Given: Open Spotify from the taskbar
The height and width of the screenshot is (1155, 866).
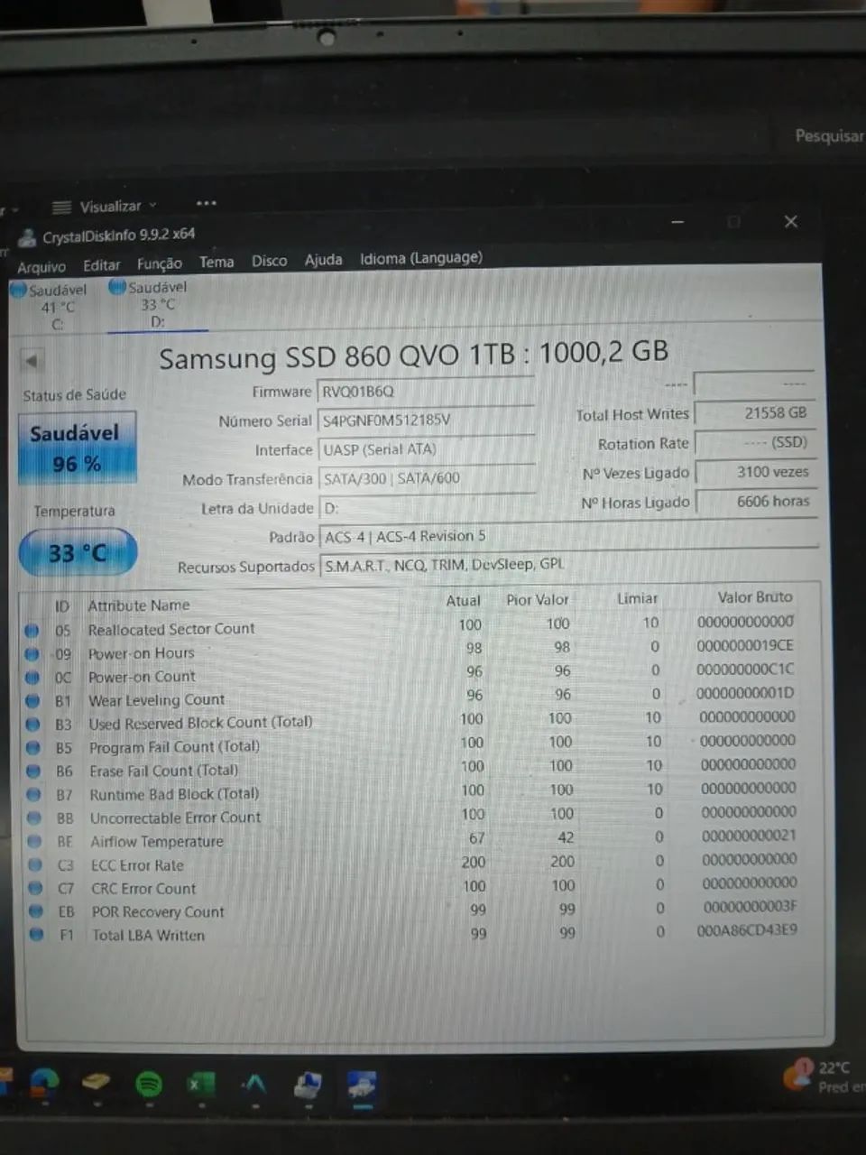Looking at the screenshot, I should 149,1083.
